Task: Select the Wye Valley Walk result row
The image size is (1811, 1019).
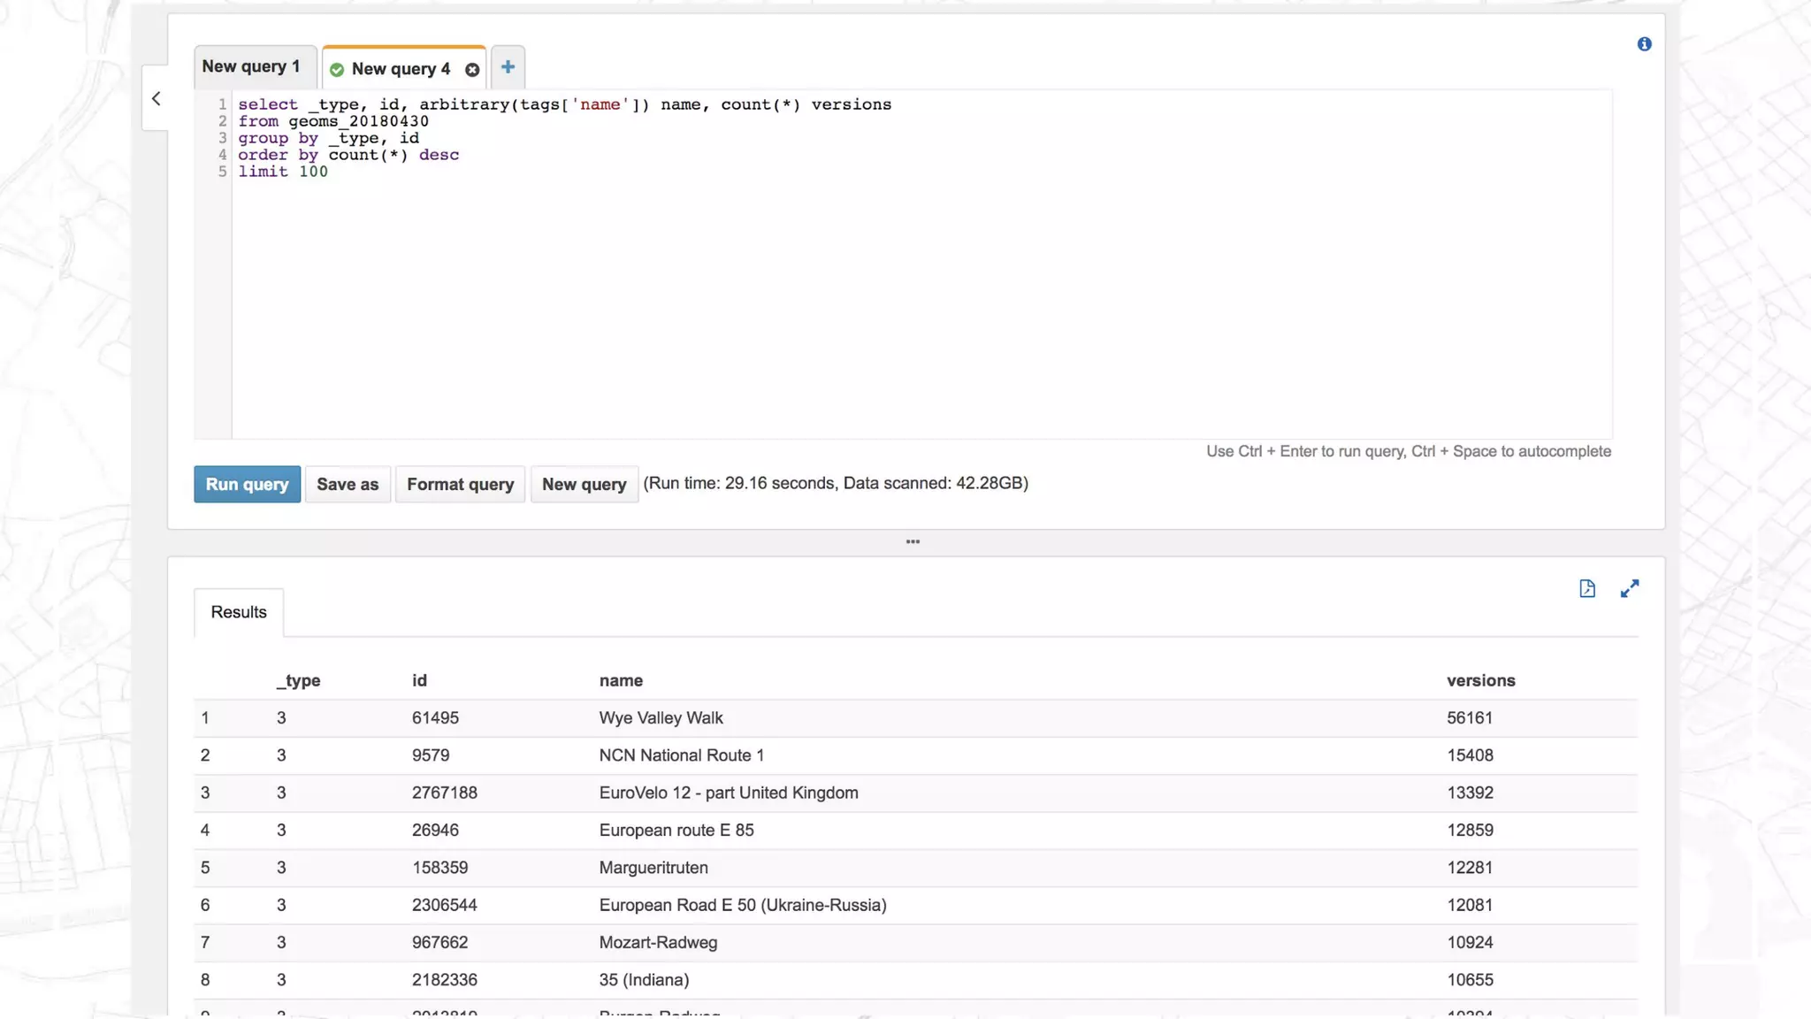Action: pos(661,718)
